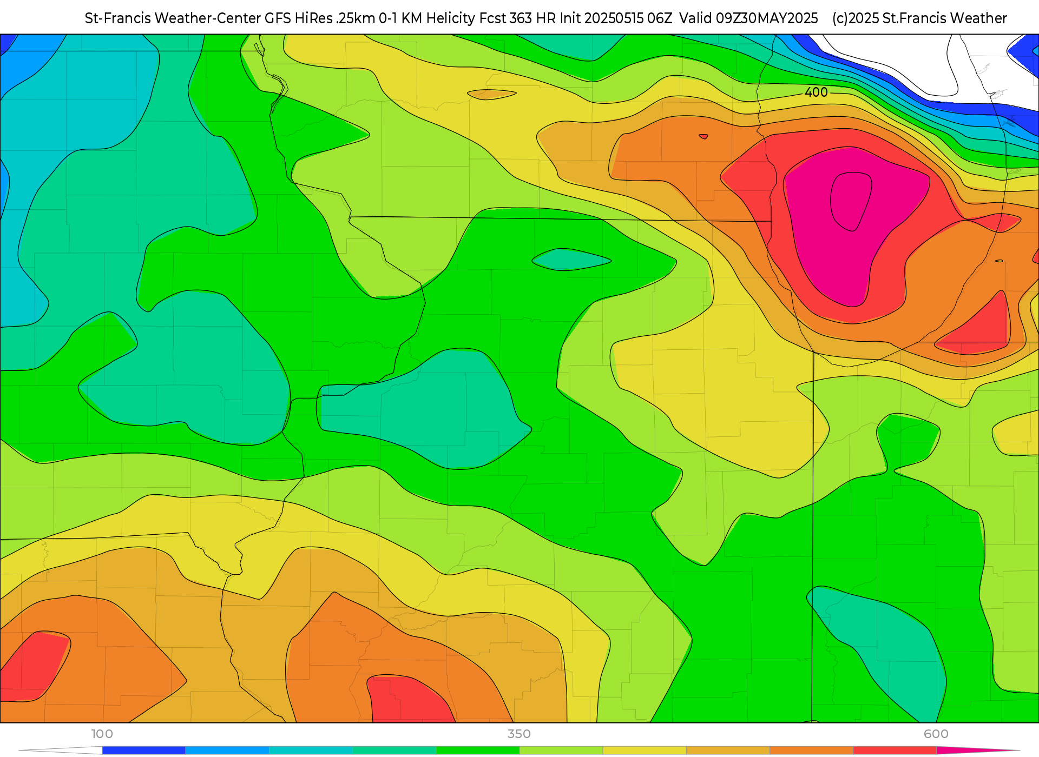
Task: Click 'Fcst 363 HR' in the title
Action: pyautogui.click(x=518, y=18)
